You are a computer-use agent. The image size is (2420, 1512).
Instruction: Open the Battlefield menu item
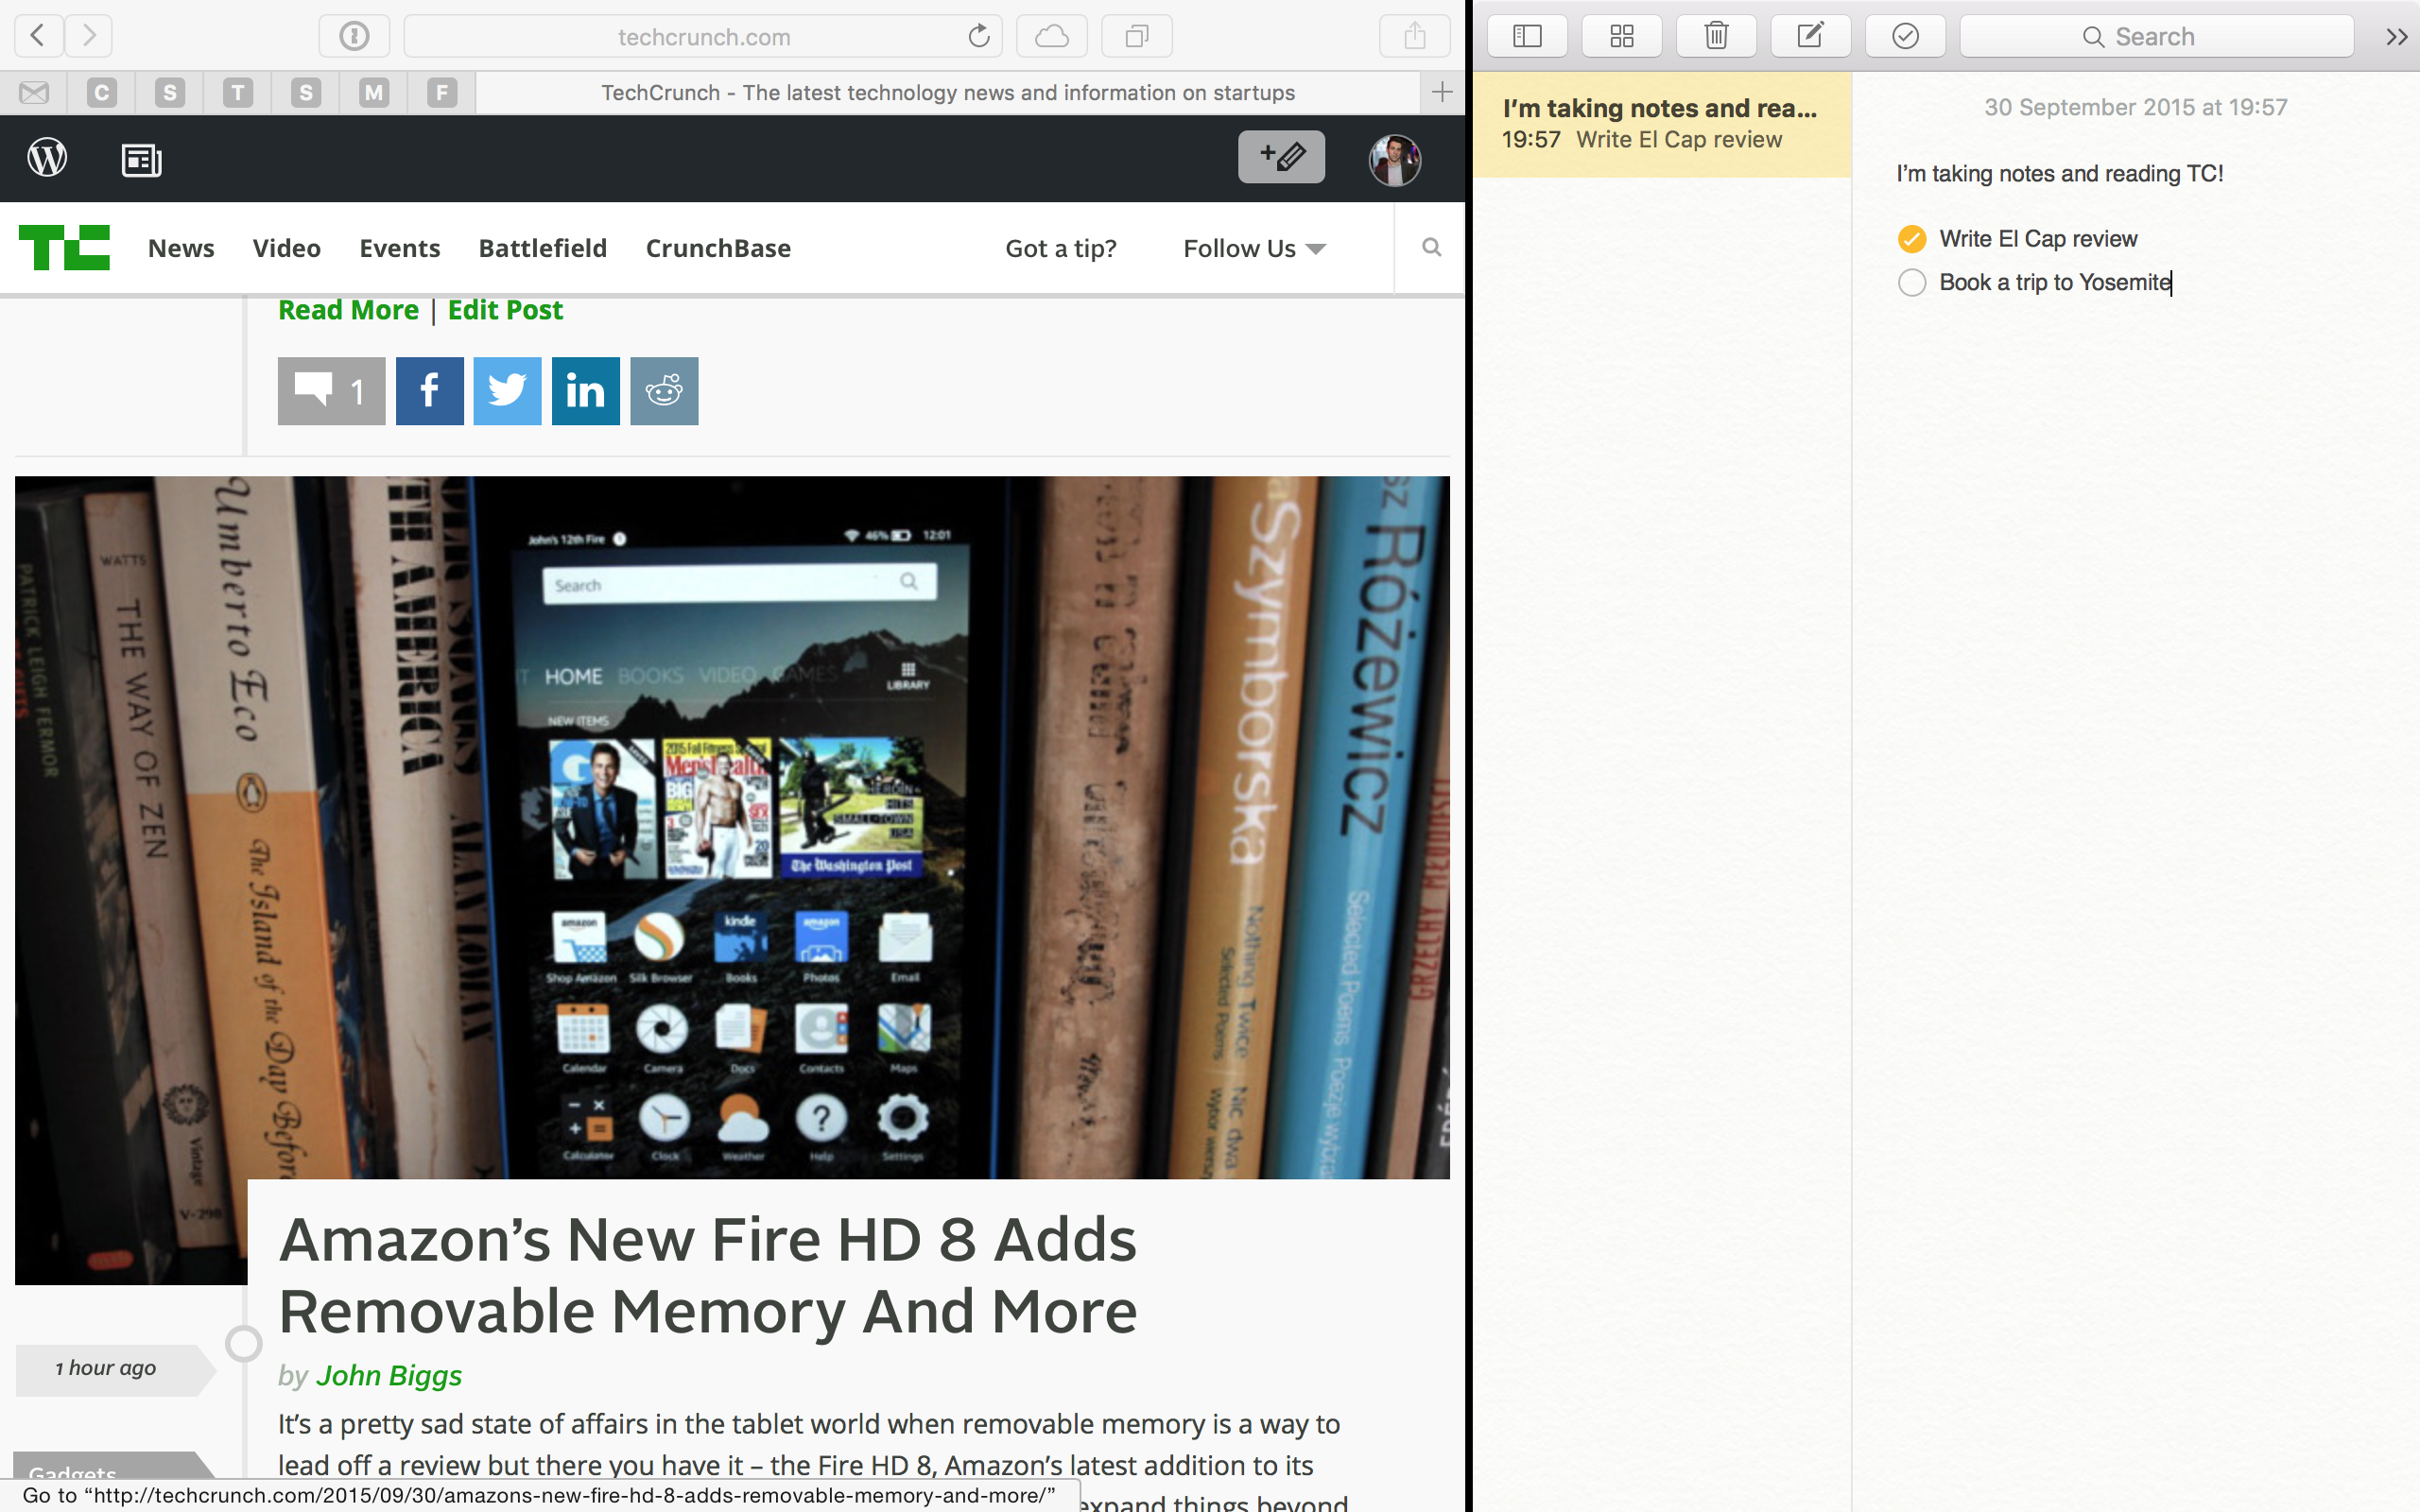point(542,248)
